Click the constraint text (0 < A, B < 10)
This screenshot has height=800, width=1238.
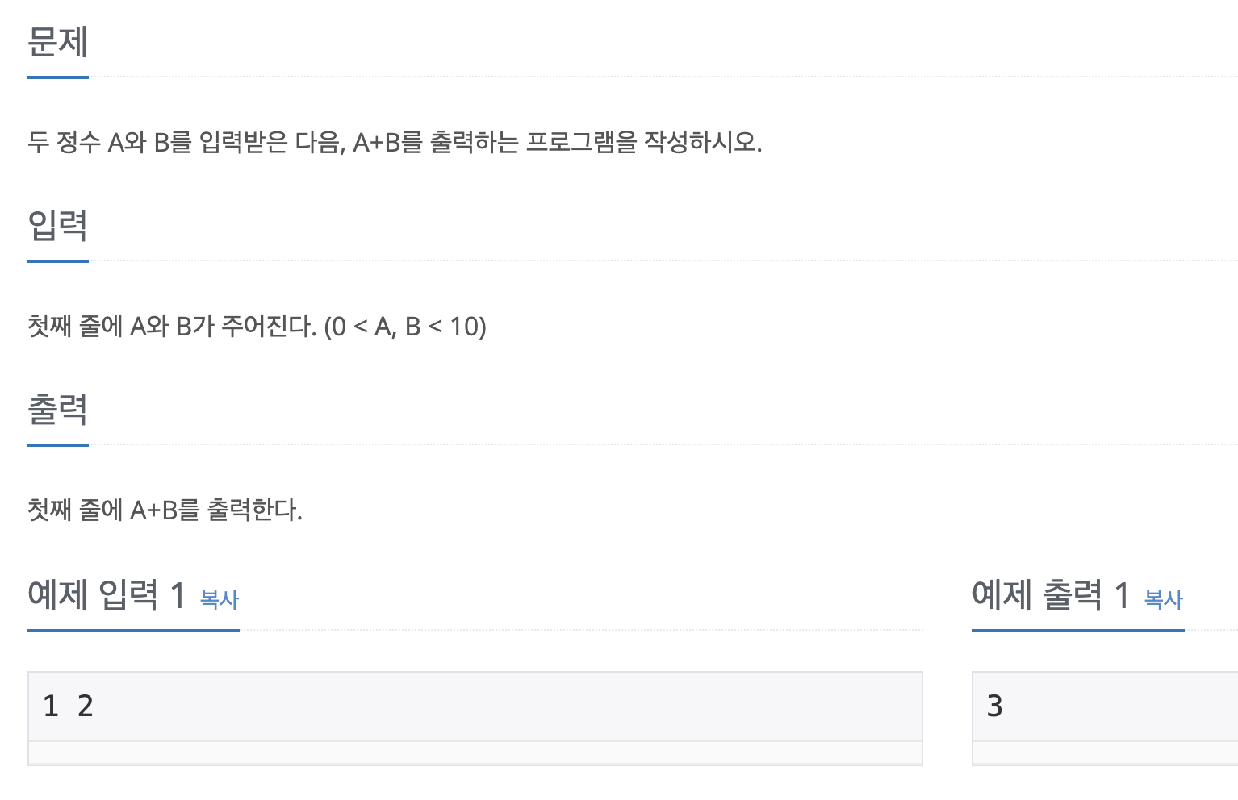pyautogui.click(x=405, y=327)
